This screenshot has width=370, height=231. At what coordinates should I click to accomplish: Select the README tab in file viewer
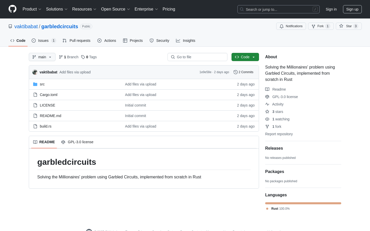(44, 142)
